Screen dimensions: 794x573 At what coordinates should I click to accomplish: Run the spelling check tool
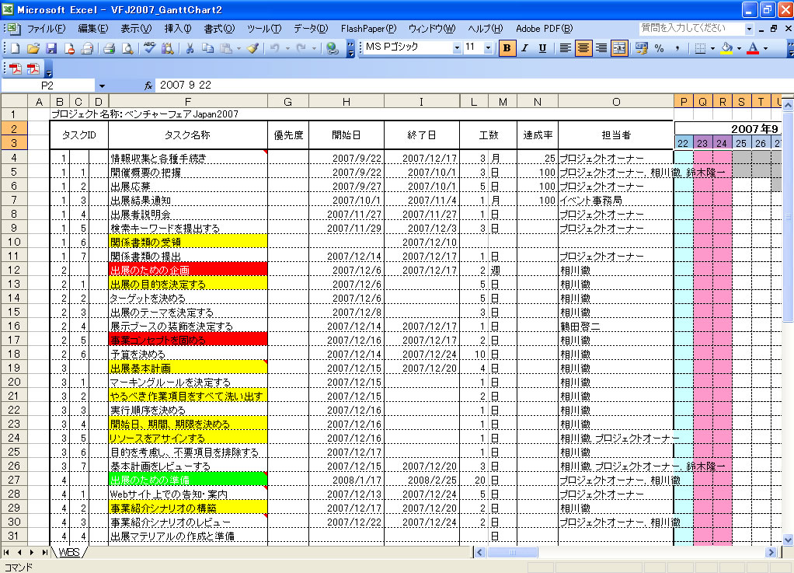150,48
